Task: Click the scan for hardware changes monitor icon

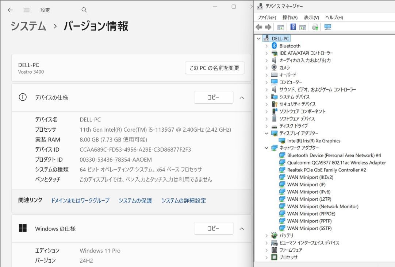Action: (328, 27)
